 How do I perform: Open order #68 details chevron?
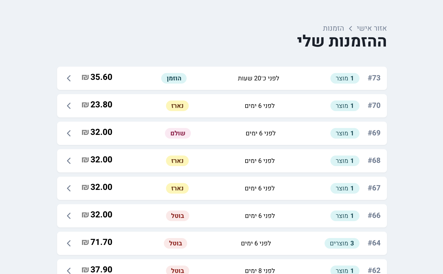69,161
